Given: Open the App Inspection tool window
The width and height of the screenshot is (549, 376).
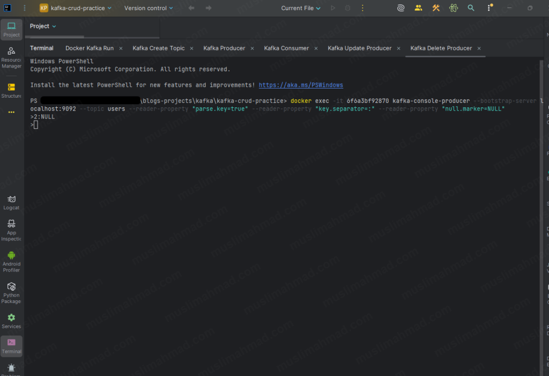Looking at the screenshot, I should 11,230.
